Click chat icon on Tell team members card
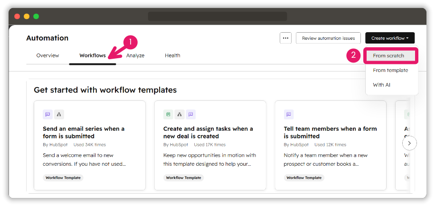The width and height of the screenshot is (435, 206). tap(289, 114)
